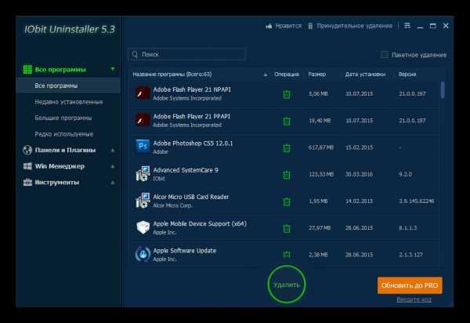
Task: Expand the Инструменты section arrow
Action: pos(113,182)
